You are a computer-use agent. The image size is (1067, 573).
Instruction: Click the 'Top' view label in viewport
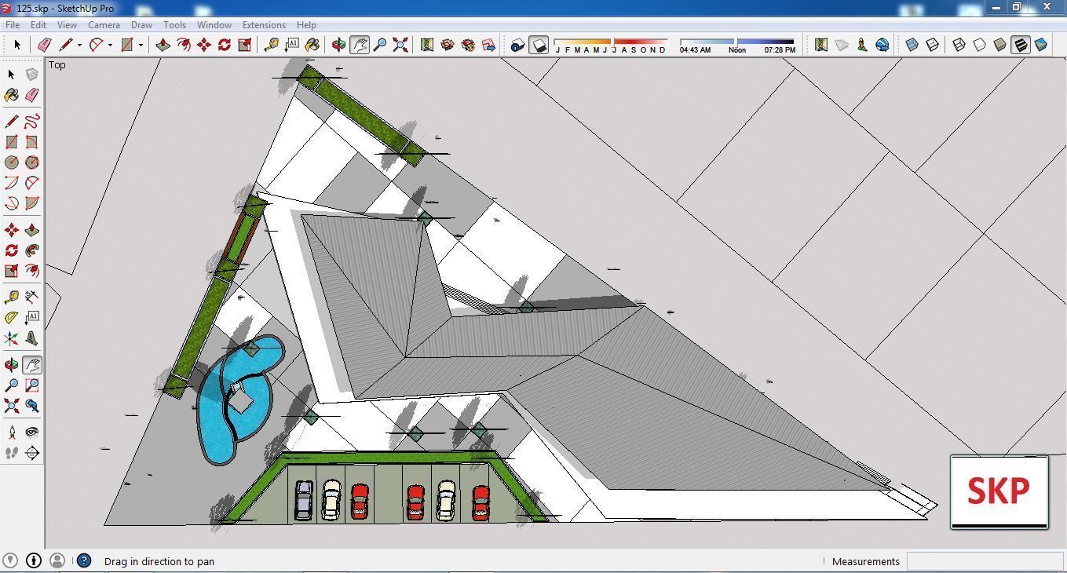point(57,64)
